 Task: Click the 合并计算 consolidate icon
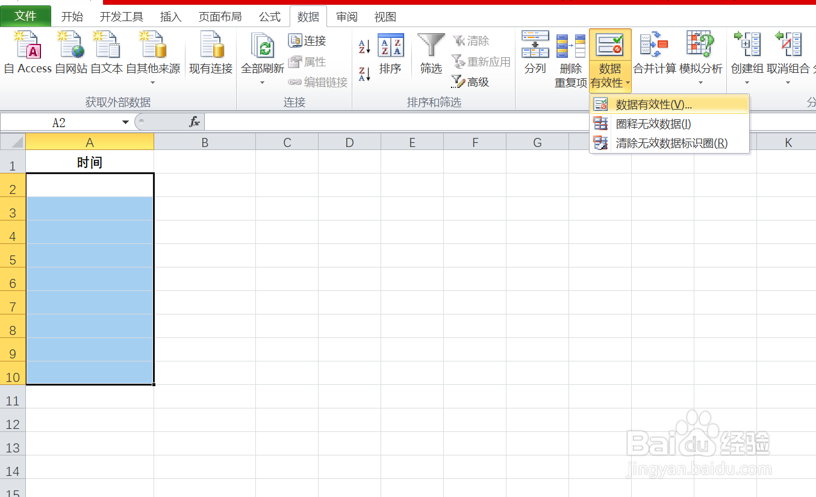tap(655, 45)
